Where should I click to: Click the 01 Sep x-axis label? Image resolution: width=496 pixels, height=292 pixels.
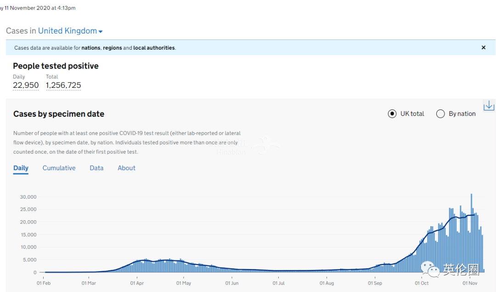[x=375, y=283]
